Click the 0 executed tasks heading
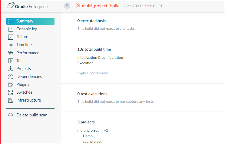 [x=92, y=21]
